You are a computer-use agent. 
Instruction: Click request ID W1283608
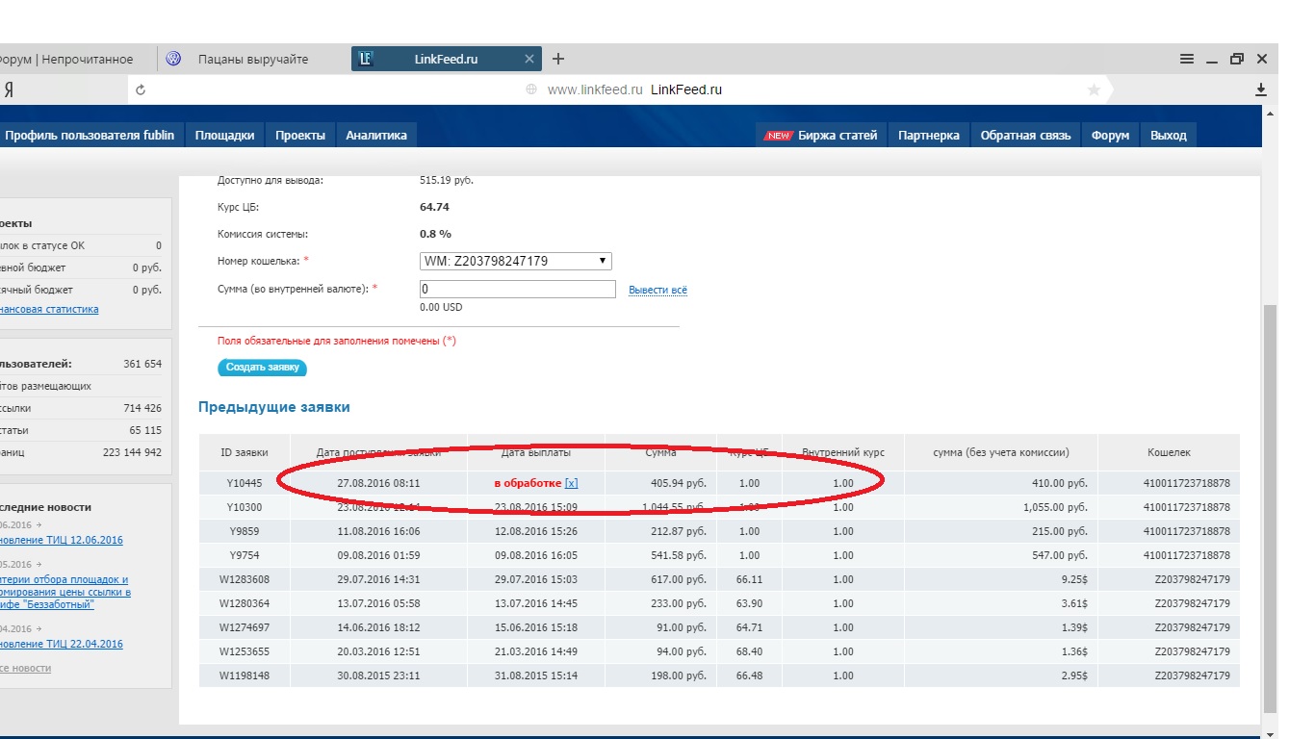[x=245, y=579]
